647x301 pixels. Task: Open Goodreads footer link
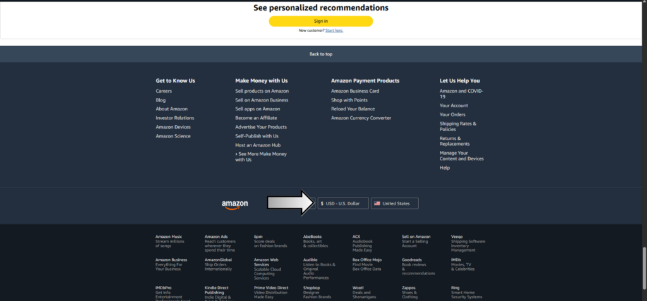tap(418, 266)
